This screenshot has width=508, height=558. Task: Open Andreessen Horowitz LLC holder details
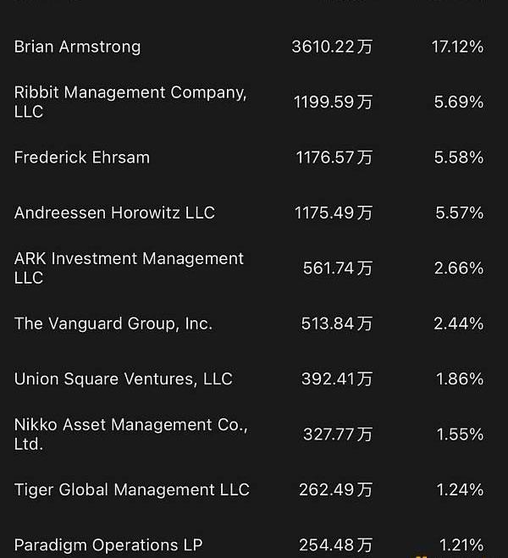pos(114,213)
